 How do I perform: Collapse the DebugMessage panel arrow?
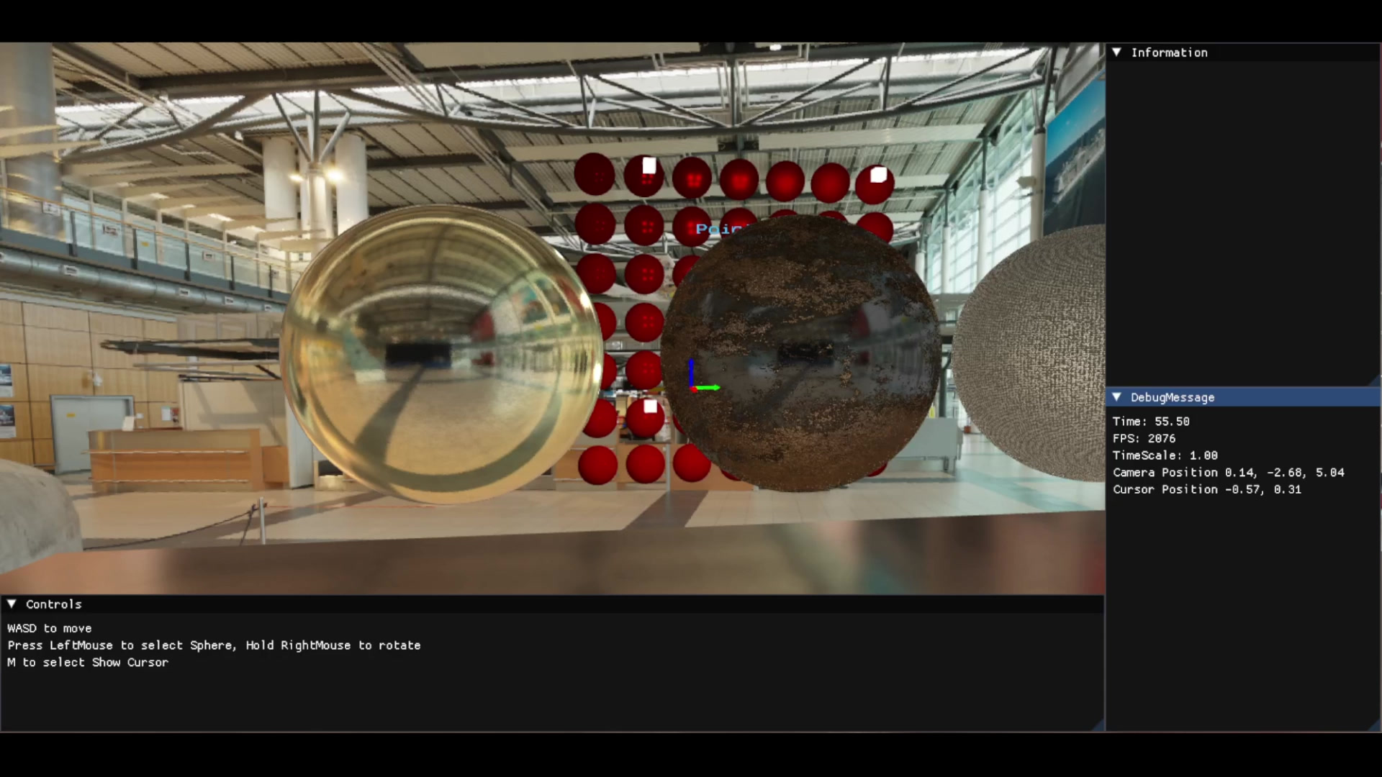coord(1116,397)
